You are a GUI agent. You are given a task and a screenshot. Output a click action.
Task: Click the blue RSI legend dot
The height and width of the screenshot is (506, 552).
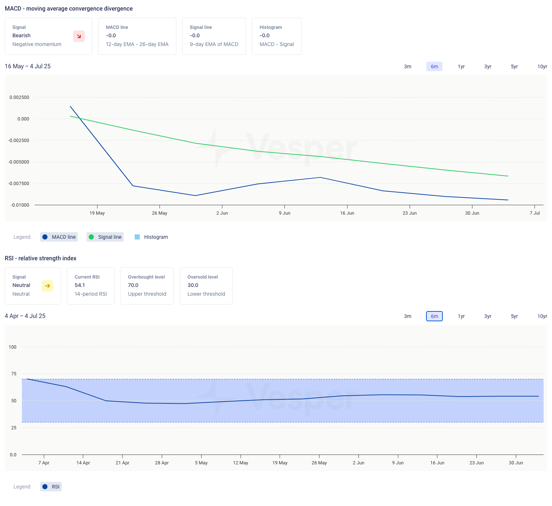(x=45, y=487)
